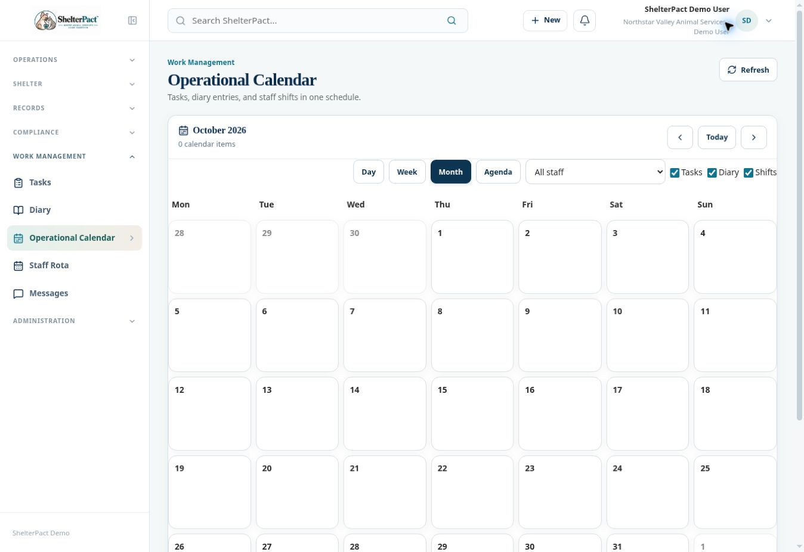
Task: Open the Diary book icon
Action: 18,210
